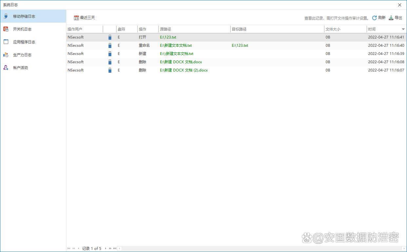Click the USB drive icon in the first row
This screenshot has height=252, width=407.
[110, 37]
